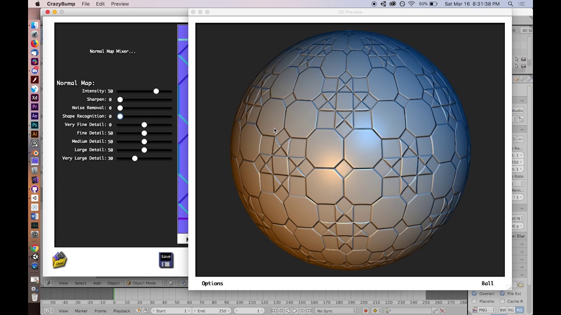Open Microsoft Word from the dock
Screen dimensions: 561x315
tap(35, 216)
